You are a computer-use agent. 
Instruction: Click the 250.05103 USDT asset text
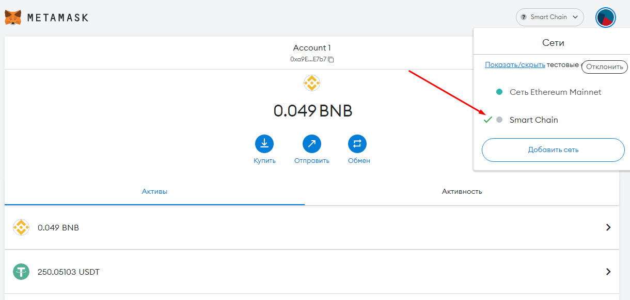click(x=69, y=272)
